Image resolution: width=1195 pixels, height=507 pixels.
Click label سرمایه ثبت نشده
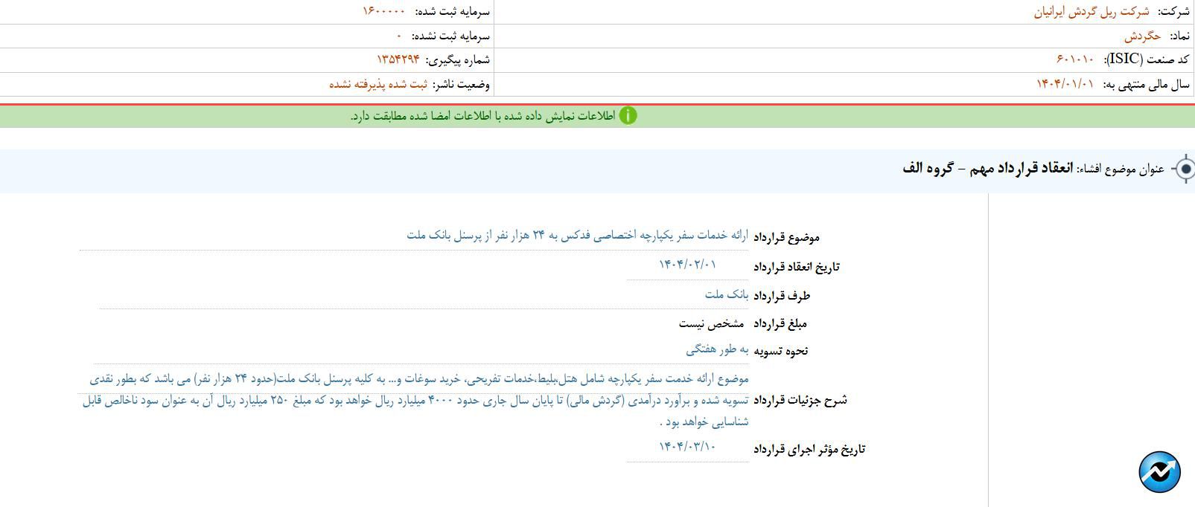point(451,36)
